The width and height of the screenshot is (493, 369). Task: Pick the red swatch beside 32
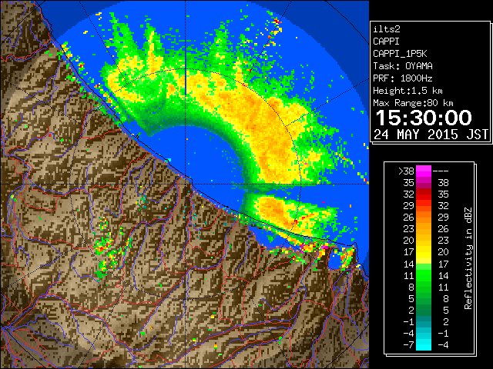[x=424, y=194]
